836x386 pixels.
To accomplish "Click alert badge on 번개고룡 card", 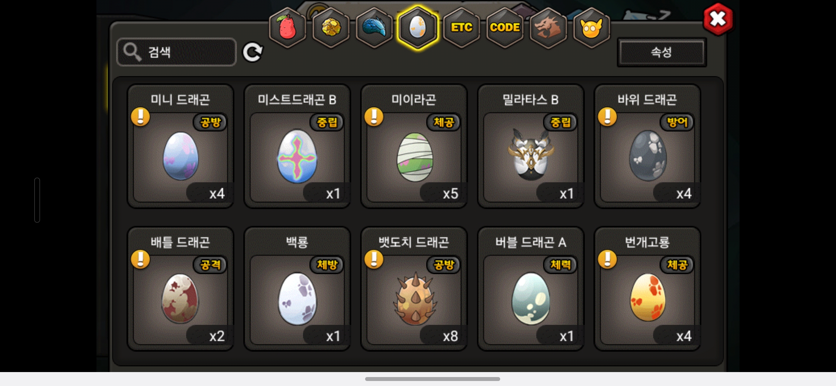I will (x=607, y=259).
